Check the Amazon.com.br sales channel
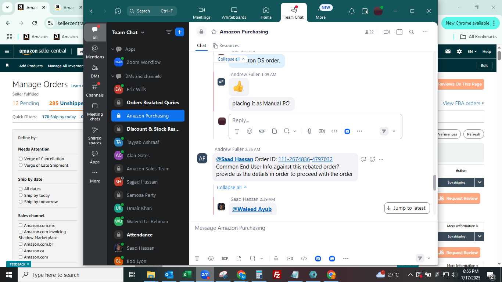 21,244
